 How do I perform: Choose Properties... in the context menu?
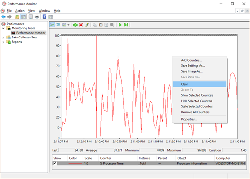pos(199,119)
